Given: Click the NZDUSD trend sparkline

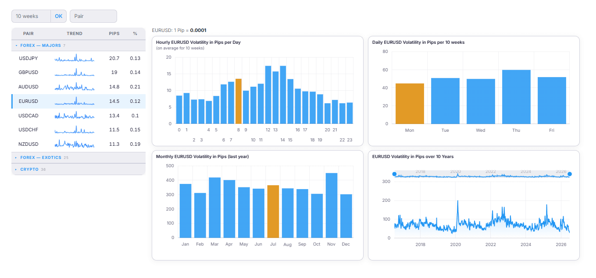Looking at the screenshot, I should 75,144.
